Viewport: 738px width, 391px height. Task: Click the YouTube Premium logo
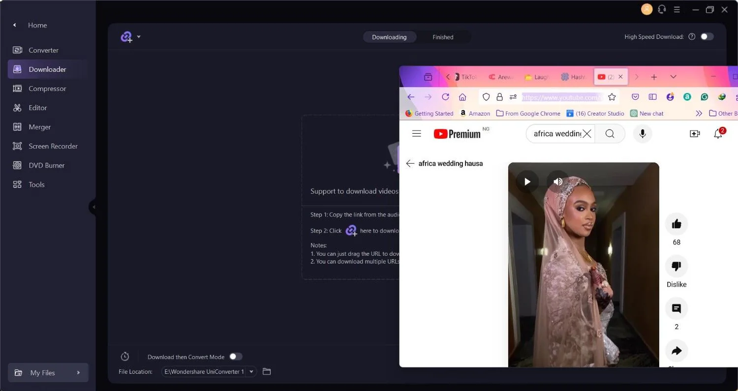457,134
